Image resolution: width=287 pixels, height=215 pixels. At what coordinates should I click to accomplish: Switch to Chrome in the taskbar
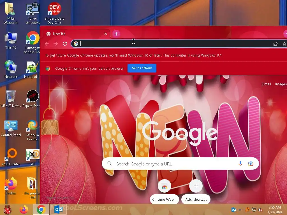coord(41,209)
